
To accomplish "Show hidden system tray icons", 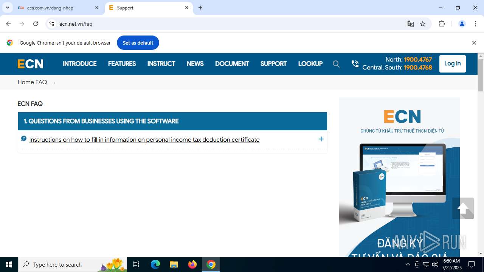I will [x=408, y=264].
